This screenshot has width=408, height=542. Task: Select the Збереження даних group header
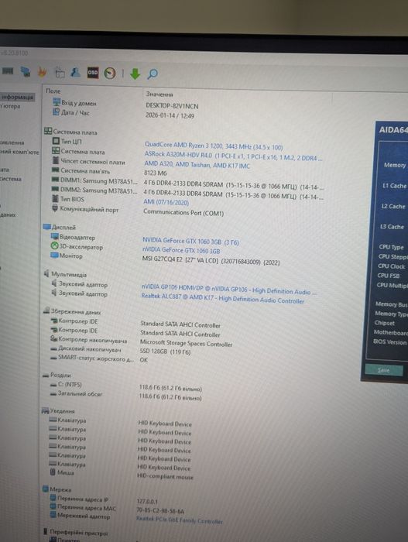pos(76,311)
